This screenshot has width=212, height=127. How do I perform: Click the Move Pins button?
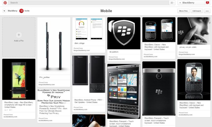tap(183, 11)
